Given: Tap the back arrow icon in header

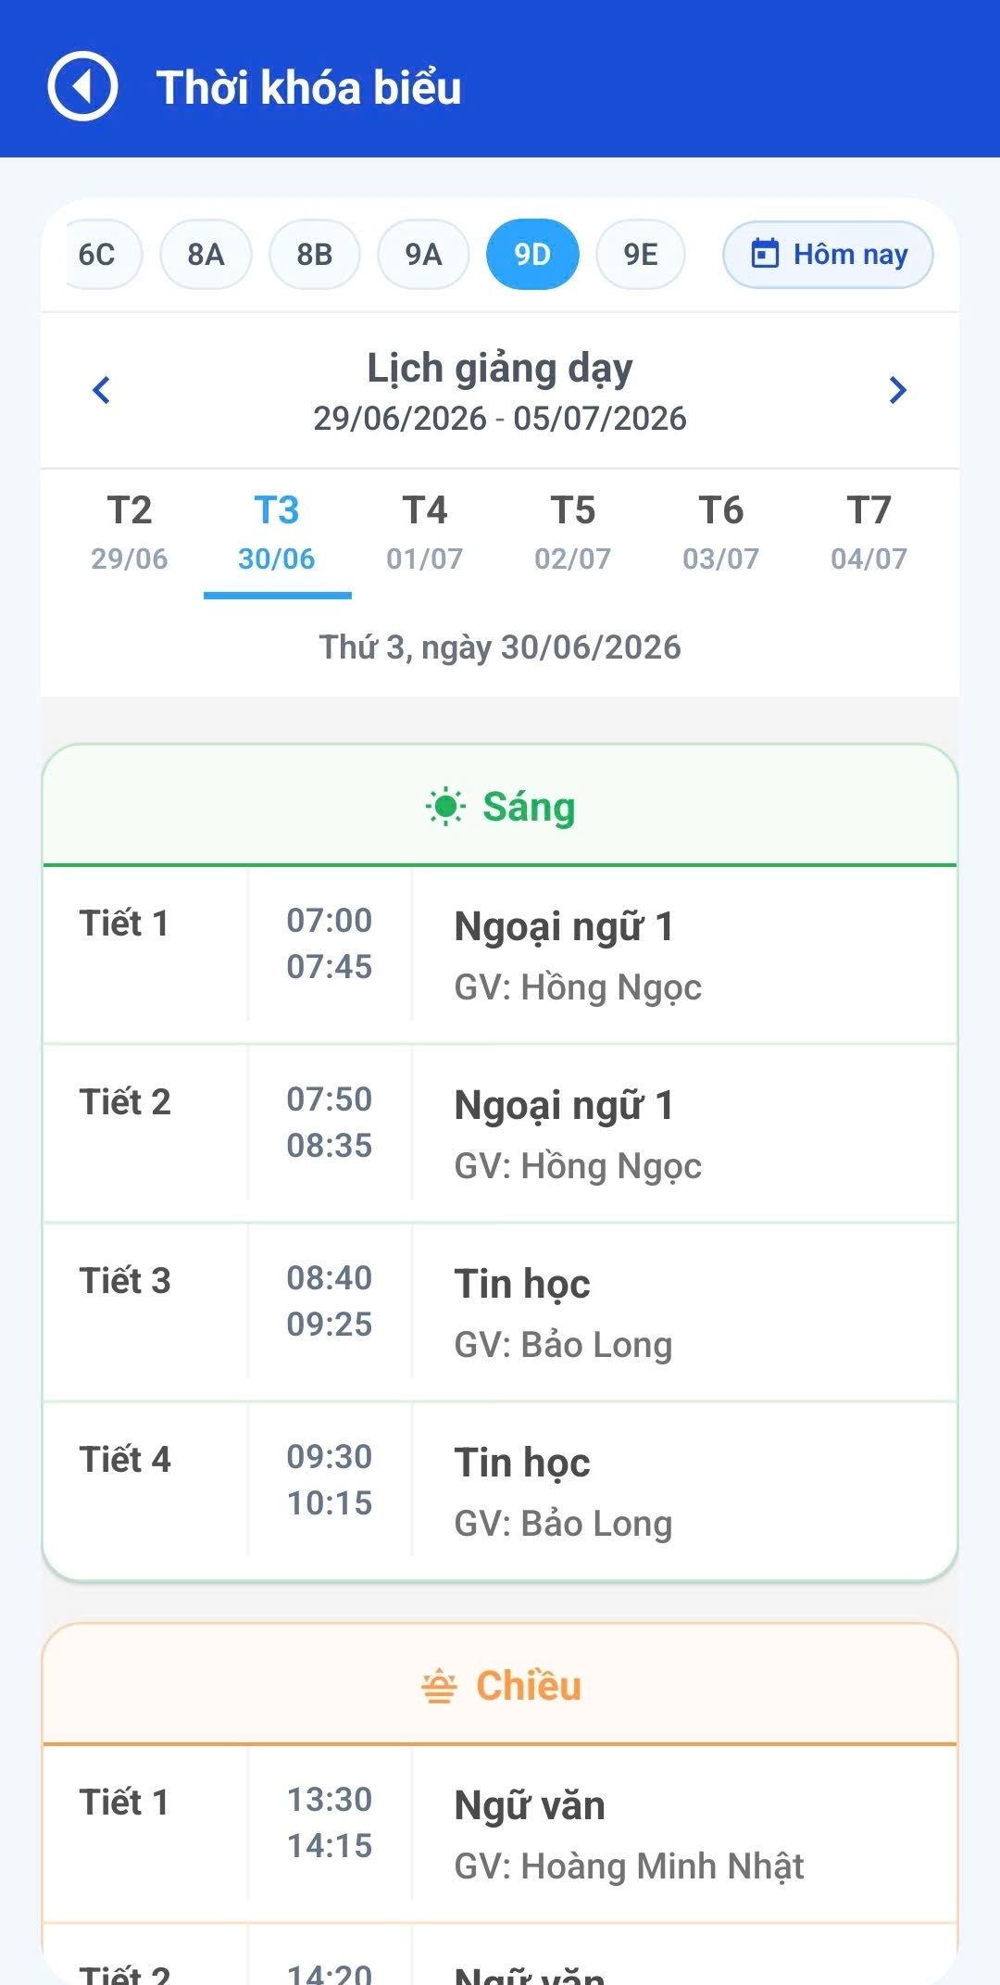Looking at the screenshot, I should click(82, 86).
